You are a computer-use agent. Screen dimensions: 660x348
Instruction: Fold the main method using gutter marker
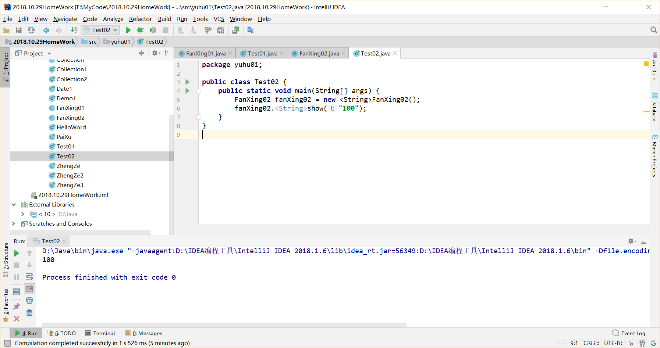click(199, 91)
